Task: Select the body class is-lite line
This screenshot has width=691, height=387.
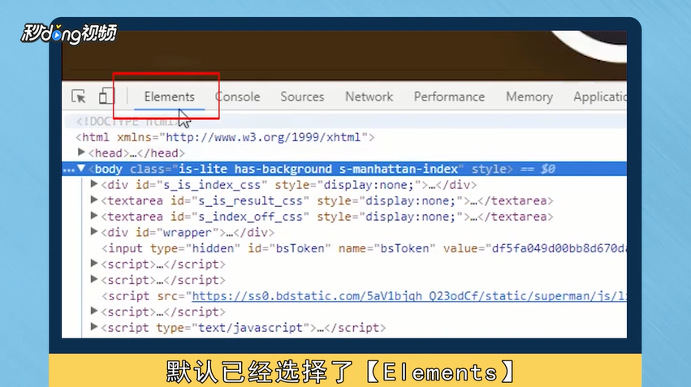Action: click(344, 169)
